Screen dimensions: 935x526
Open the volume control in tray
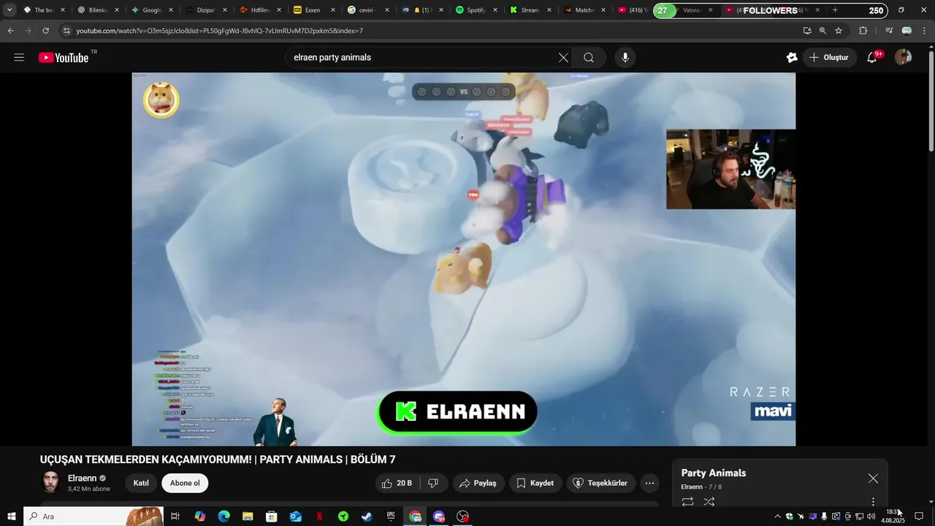tap(871, 517)
